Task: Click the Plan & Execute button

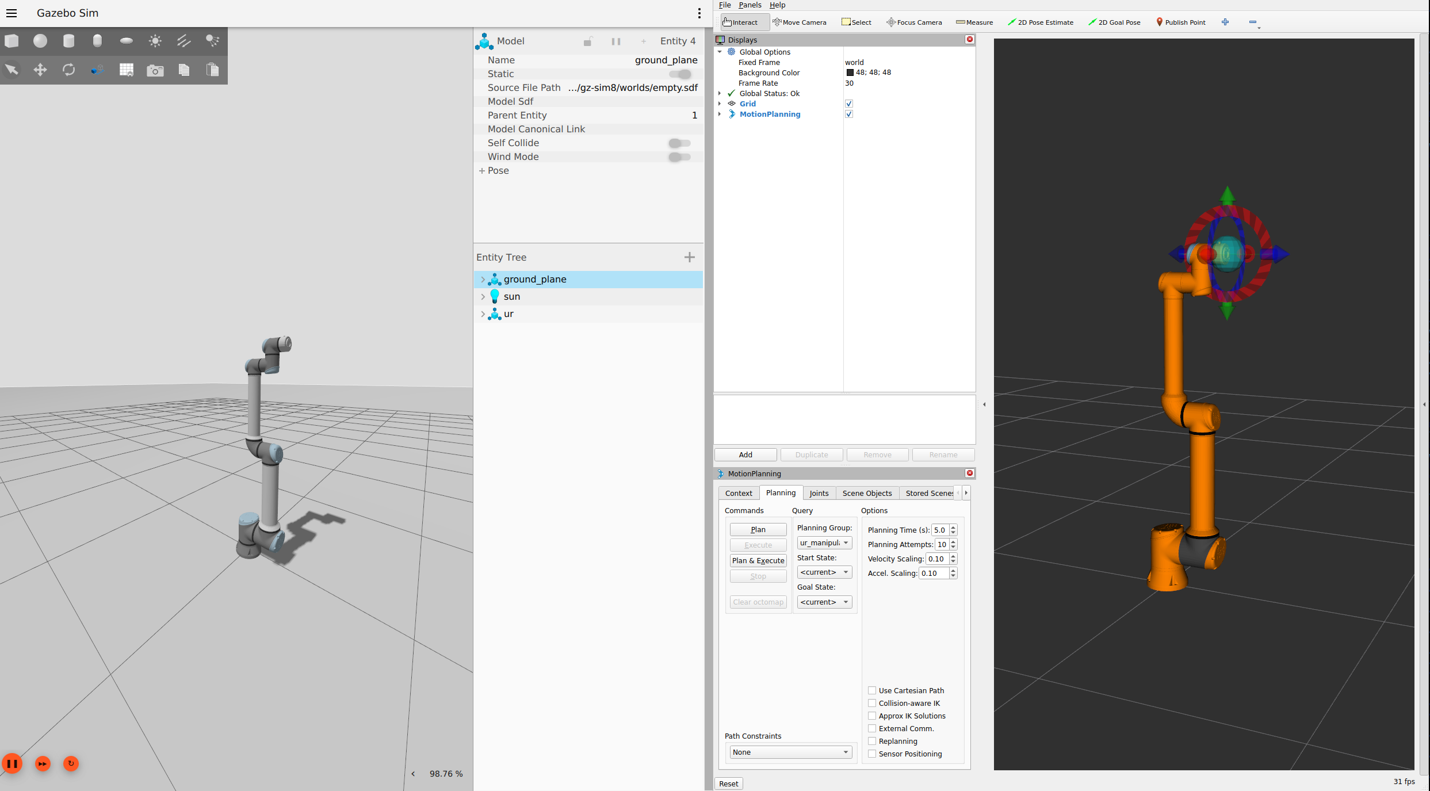Action: pos(758,560)
